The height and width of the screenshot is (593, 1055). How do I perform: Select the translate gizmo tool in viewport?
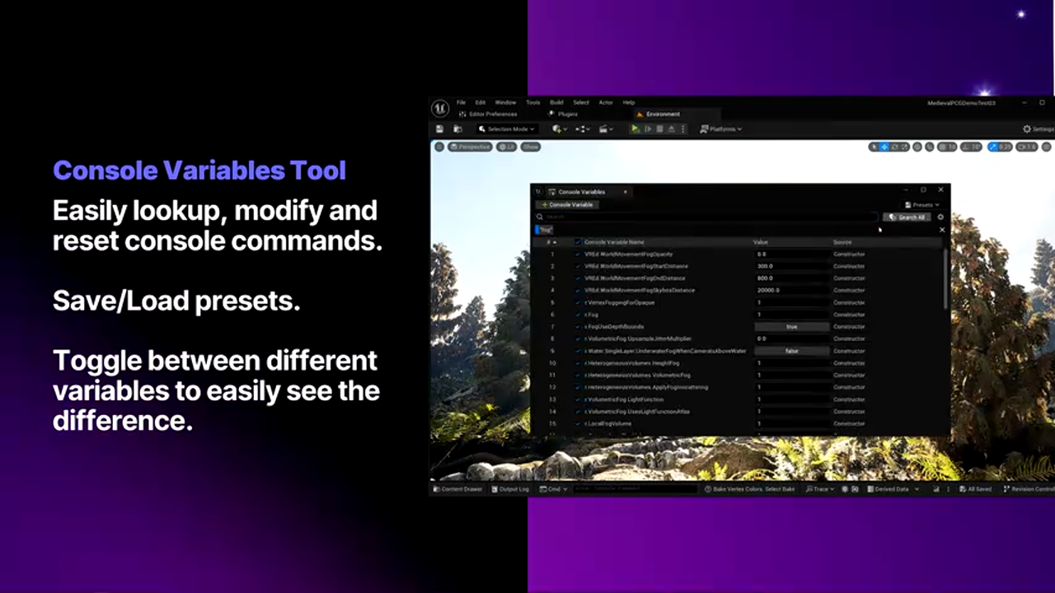pyautogui.click(x=884, y=147)
